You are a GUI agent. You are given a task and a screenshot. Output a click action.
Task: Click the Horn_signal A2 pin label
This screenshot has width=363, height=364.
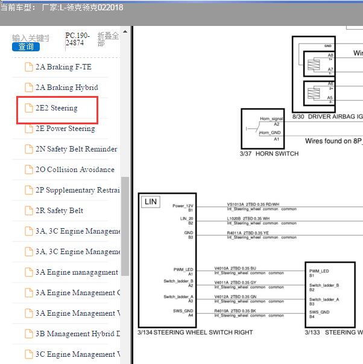point(271,121)
